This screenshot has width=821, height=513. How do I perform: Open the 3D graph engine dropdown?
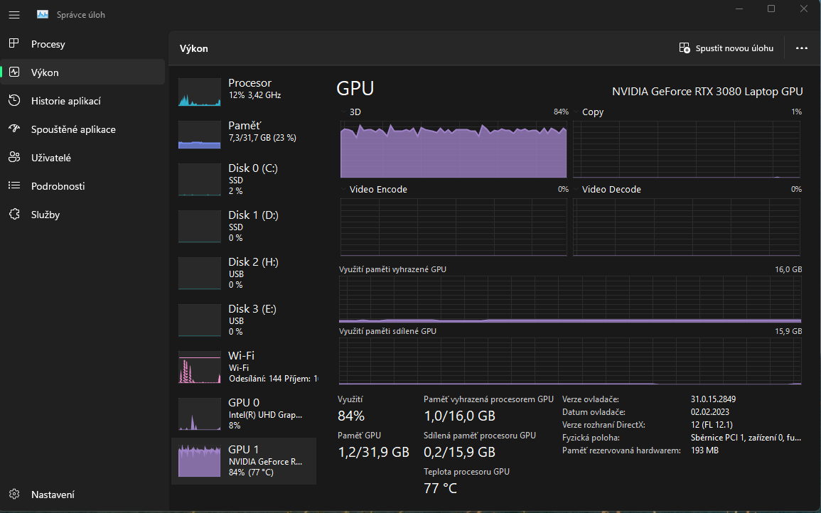pyautogui.click(x=345, y=112)
